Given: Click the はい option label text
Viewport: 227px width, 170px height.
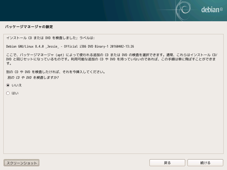Looking at the screenshot, I should [x=15, y=93].
